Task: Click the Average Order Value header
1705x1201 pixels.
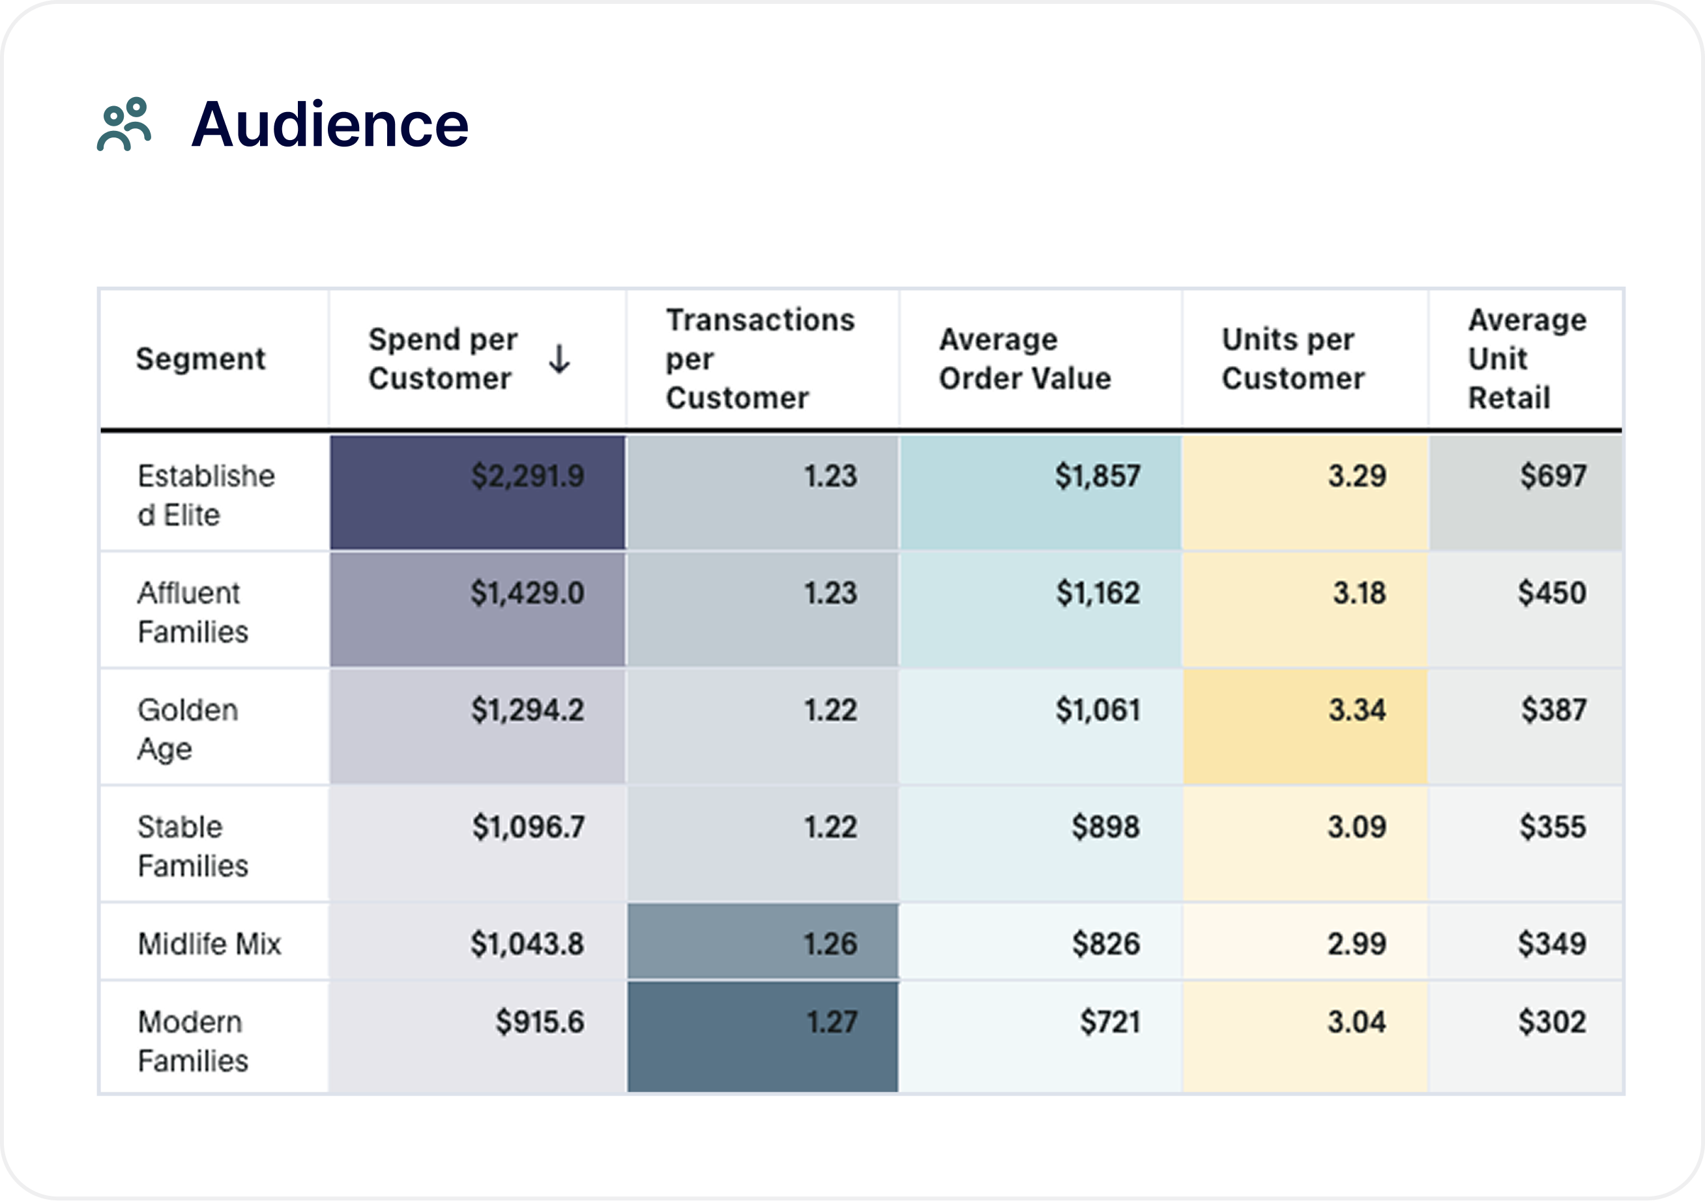Action: click(x=1025, y=360)
